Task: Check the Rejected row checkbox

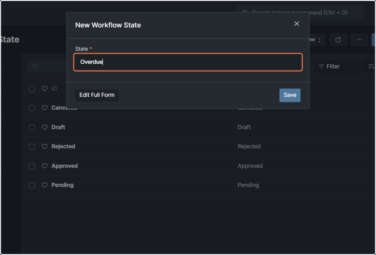Action: 32,147
